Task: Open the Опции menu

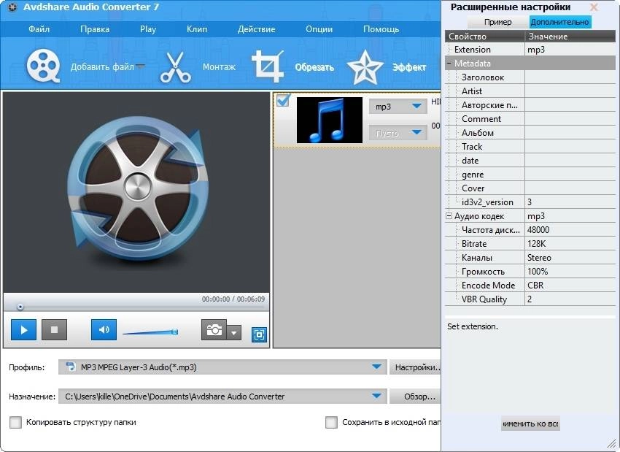Action: pyautogui.click(x=319, y=29)
